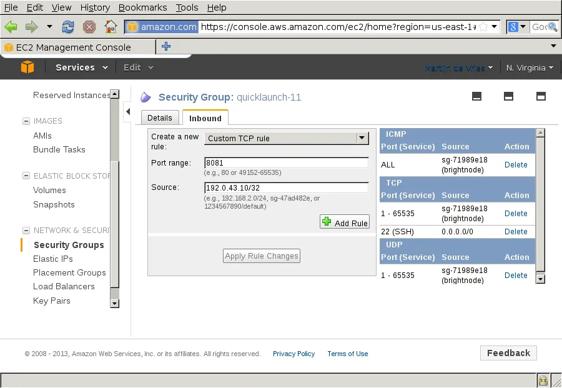Screen dimensions: 562x388
Task: Click the Port range input field
Action: tap(287, 163)
